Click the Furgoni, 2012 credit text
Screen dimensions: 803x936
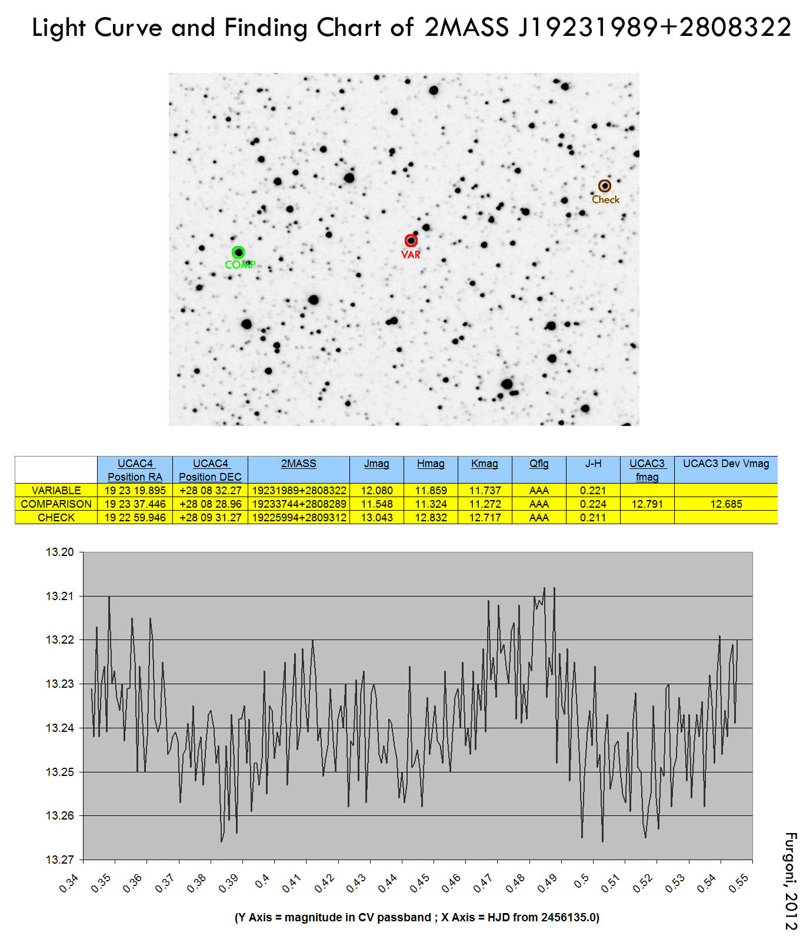[x=791, y=881]
